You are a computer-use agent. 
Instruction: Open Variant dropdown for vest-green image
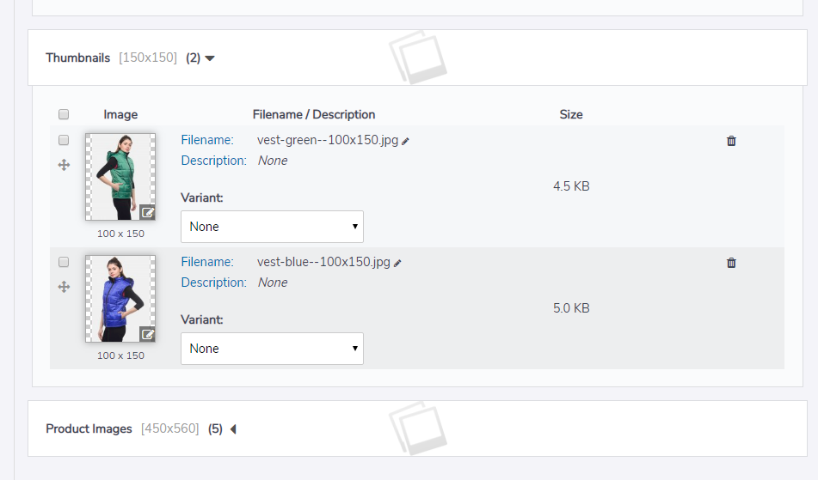tap(272, 227)
